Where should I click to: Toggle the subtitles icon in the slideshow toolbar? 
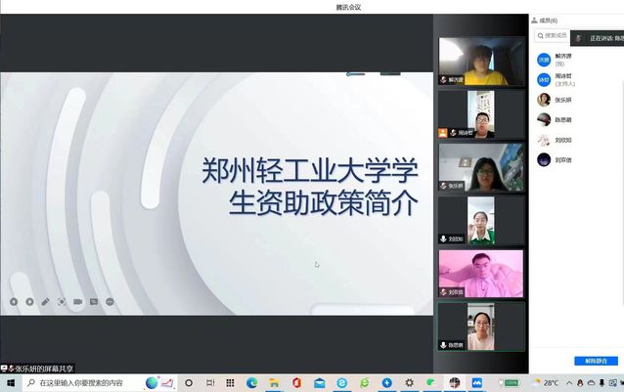tap(94, 301)
